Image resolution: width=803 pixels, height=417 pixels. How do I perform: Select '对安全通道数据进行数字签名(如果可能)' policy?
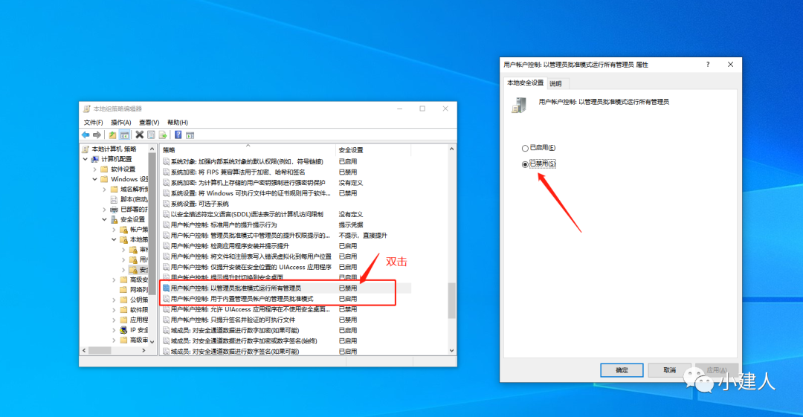pyautogui.click(x=234, y=352)
